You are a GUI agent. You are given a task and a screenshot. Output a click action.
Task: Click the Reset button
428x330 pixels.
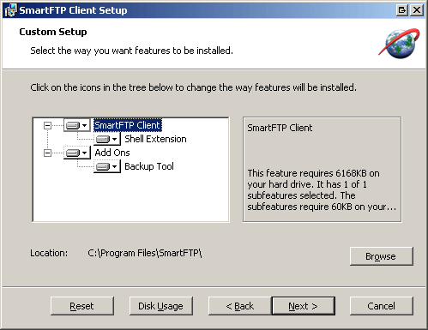(x=82, y=306)
